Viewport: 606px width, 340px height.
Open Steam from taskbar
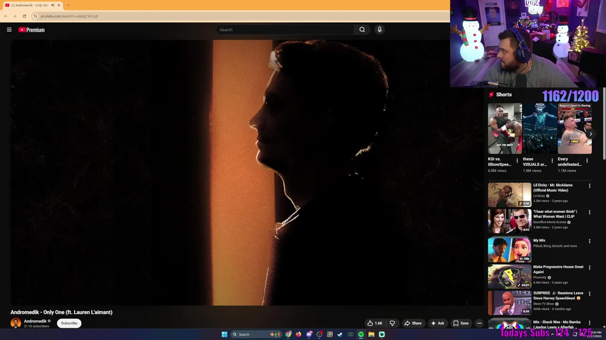pos(340,334)
